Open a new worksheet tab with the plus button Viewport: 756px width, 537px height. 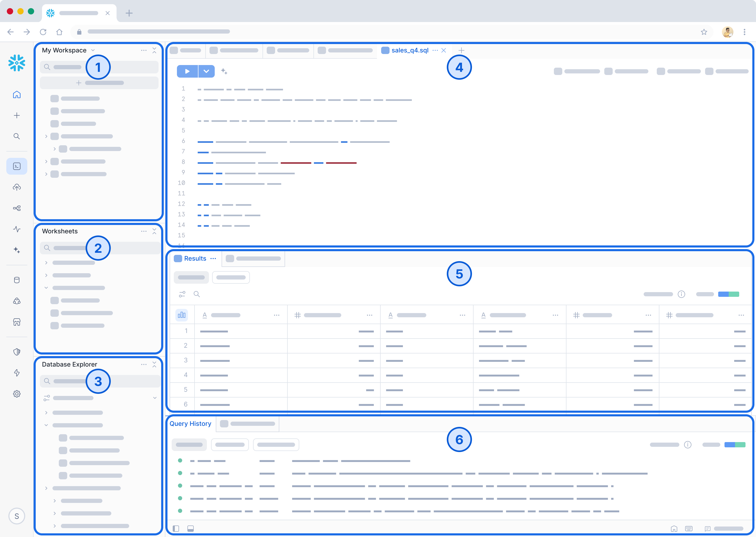point(461,50)
